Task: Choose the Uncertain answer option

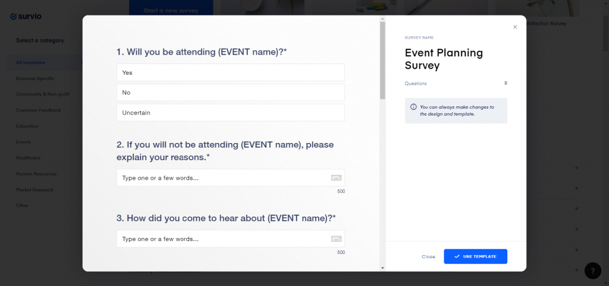Action: pyautogui.click(x=230, y=113)
